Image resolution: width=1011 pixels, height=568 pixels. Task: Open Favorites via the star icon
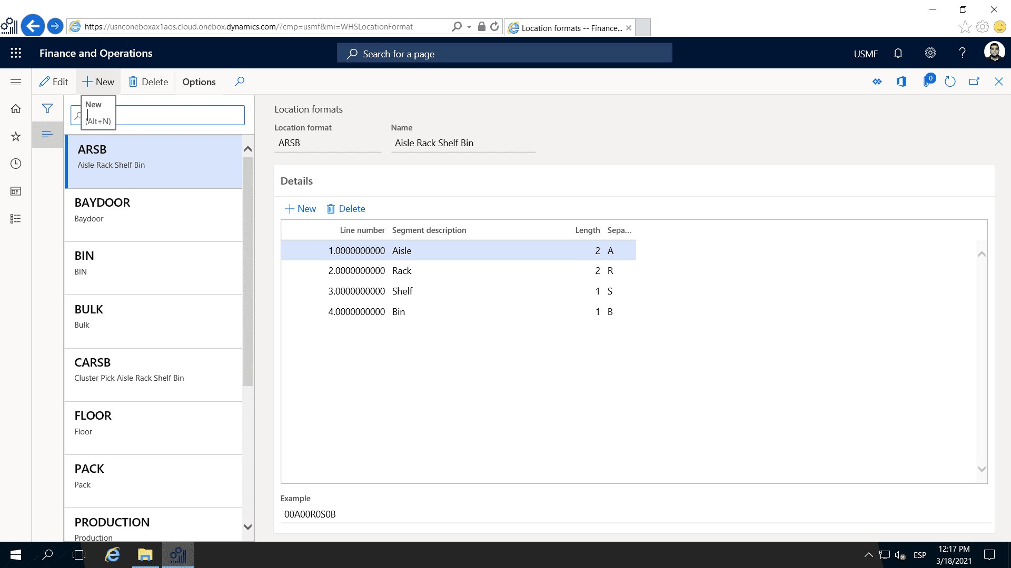click(16, 136)
